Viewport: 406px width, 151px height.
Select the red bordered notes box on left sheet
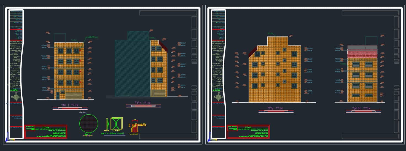46,132
